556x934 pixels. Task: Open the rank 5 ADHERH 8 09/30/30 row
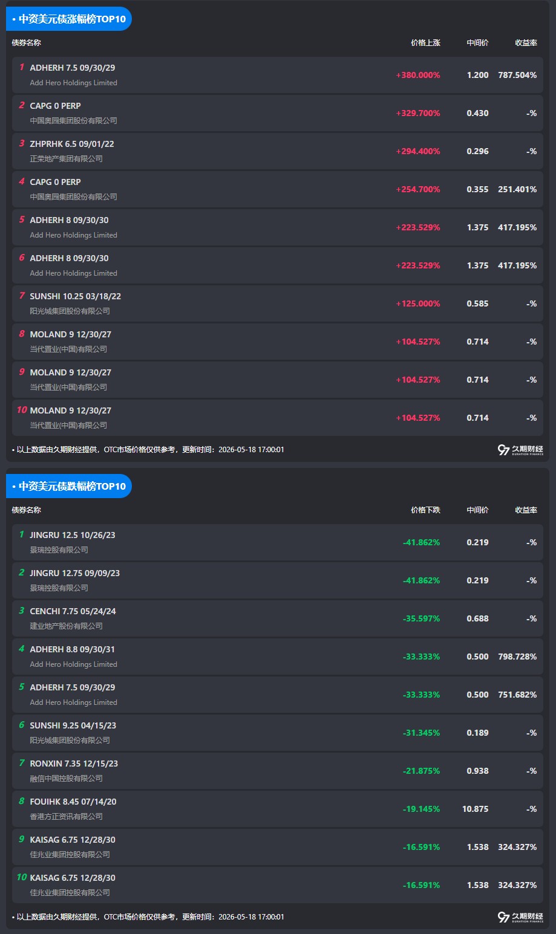pyautogui.click(x=278, y=227)
